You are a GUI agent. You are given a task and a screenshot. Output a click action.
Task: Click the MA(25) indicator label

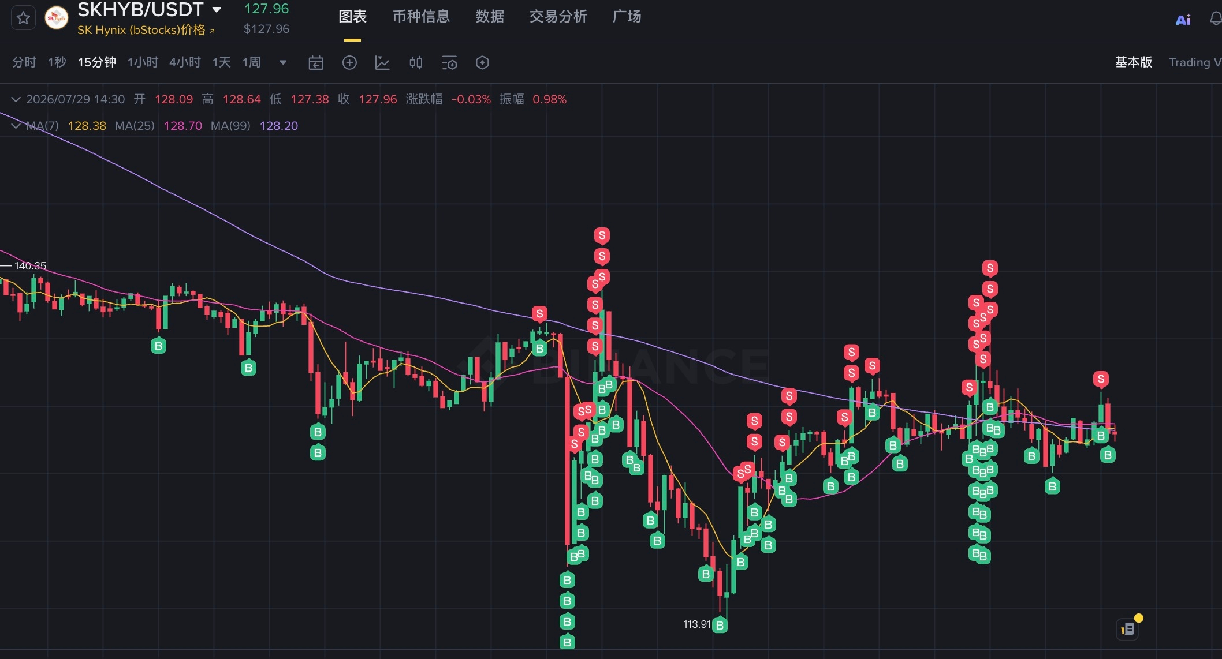[x=135, y=126]
